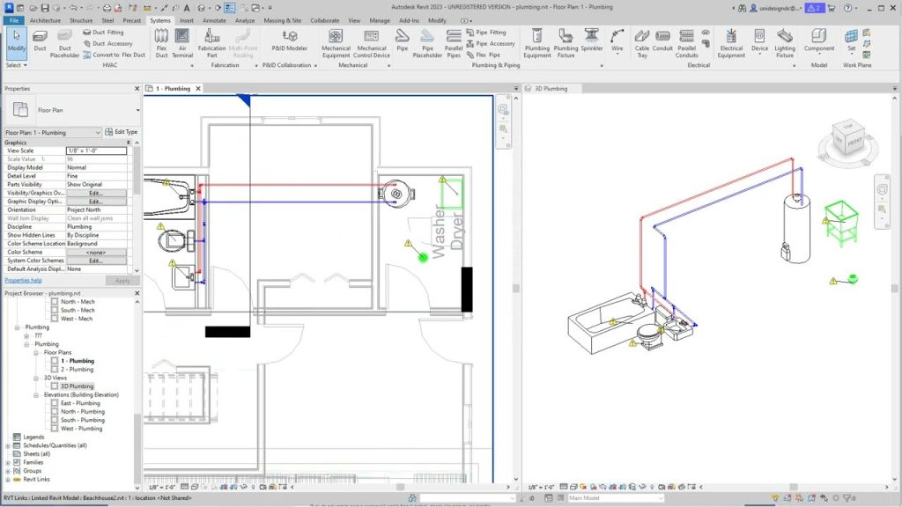The image size is (902, 507).
Task: Select the Device tool
Action: click(759, 40)
